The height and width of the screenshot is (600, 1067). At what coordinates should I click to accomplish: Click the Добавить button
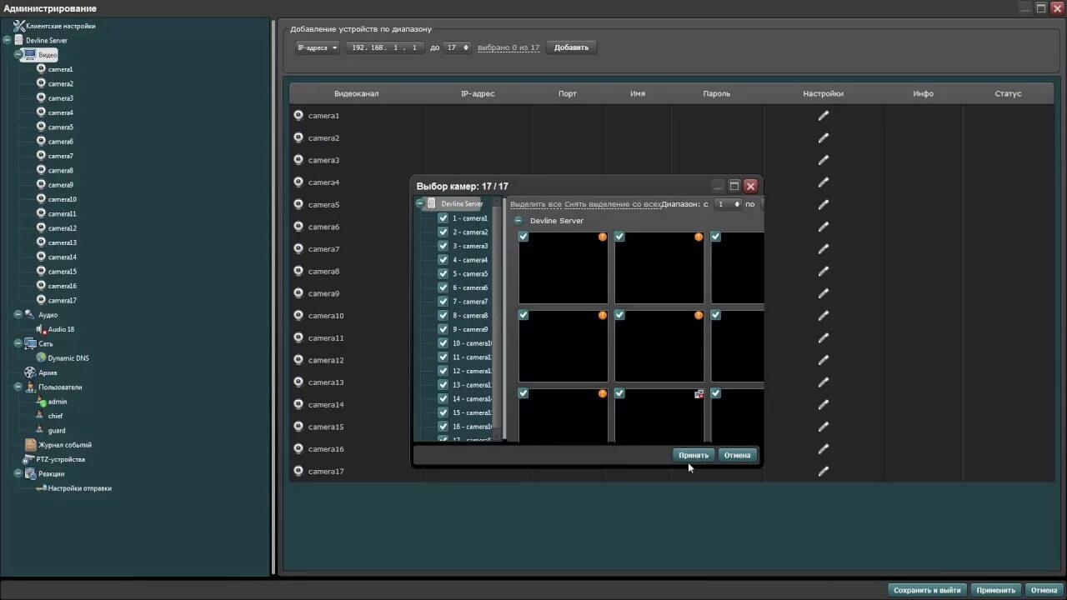tap(572, 47)
